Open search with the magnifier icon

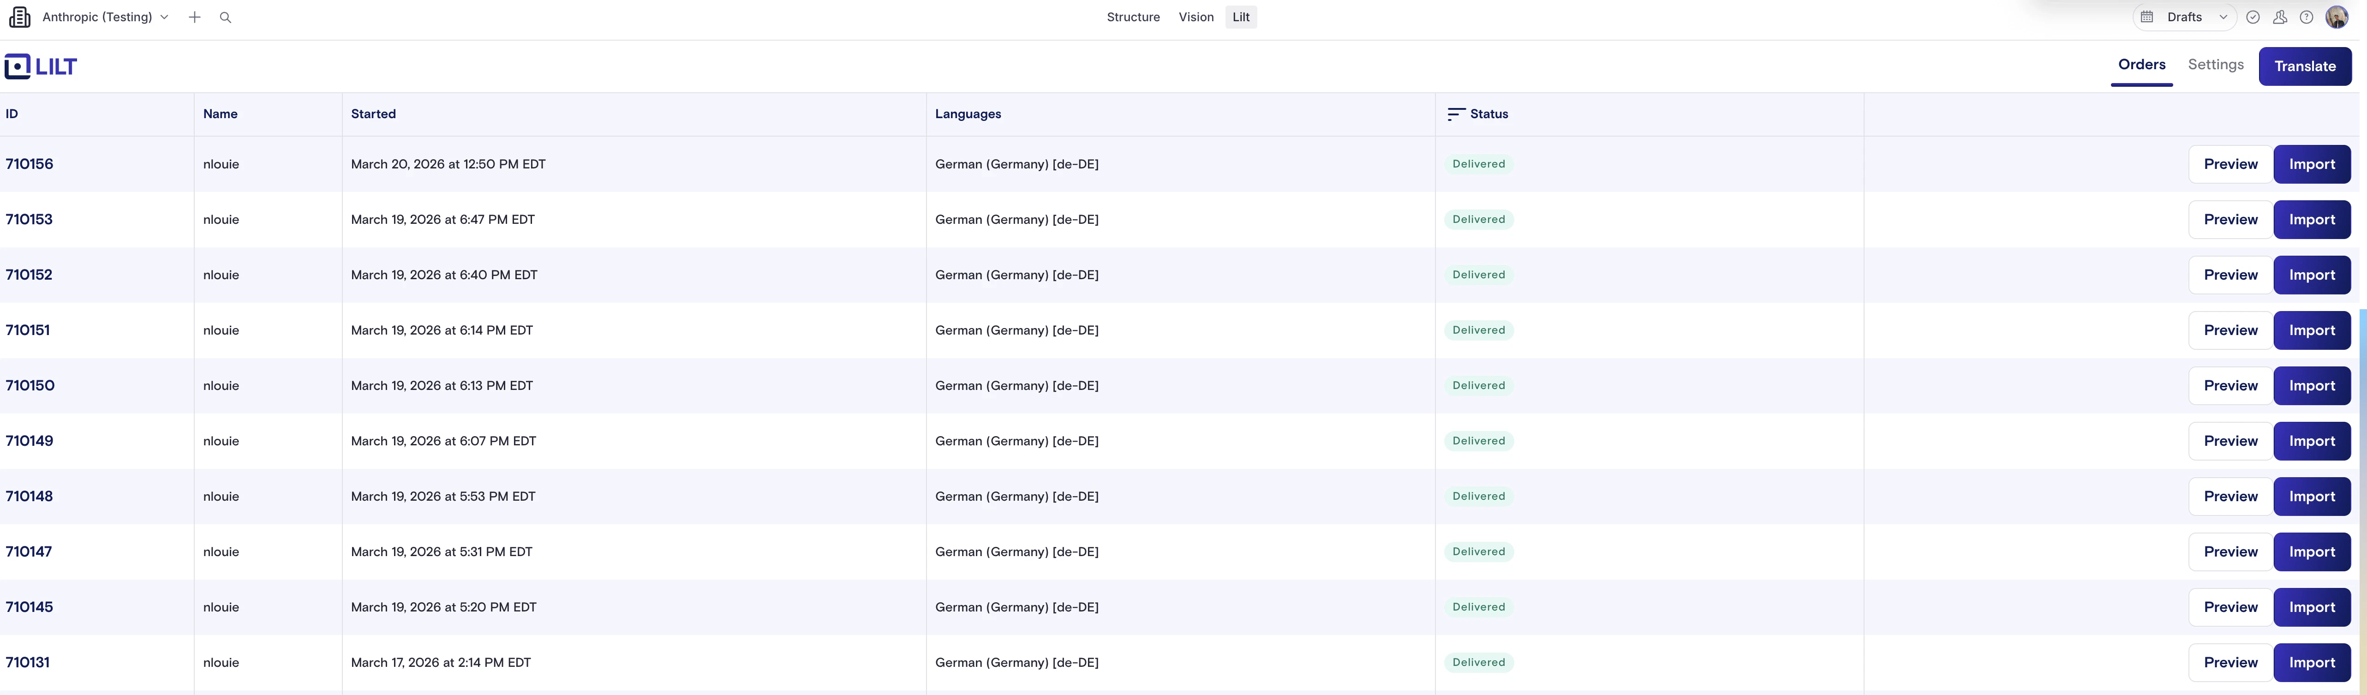[x=225, y=18]
